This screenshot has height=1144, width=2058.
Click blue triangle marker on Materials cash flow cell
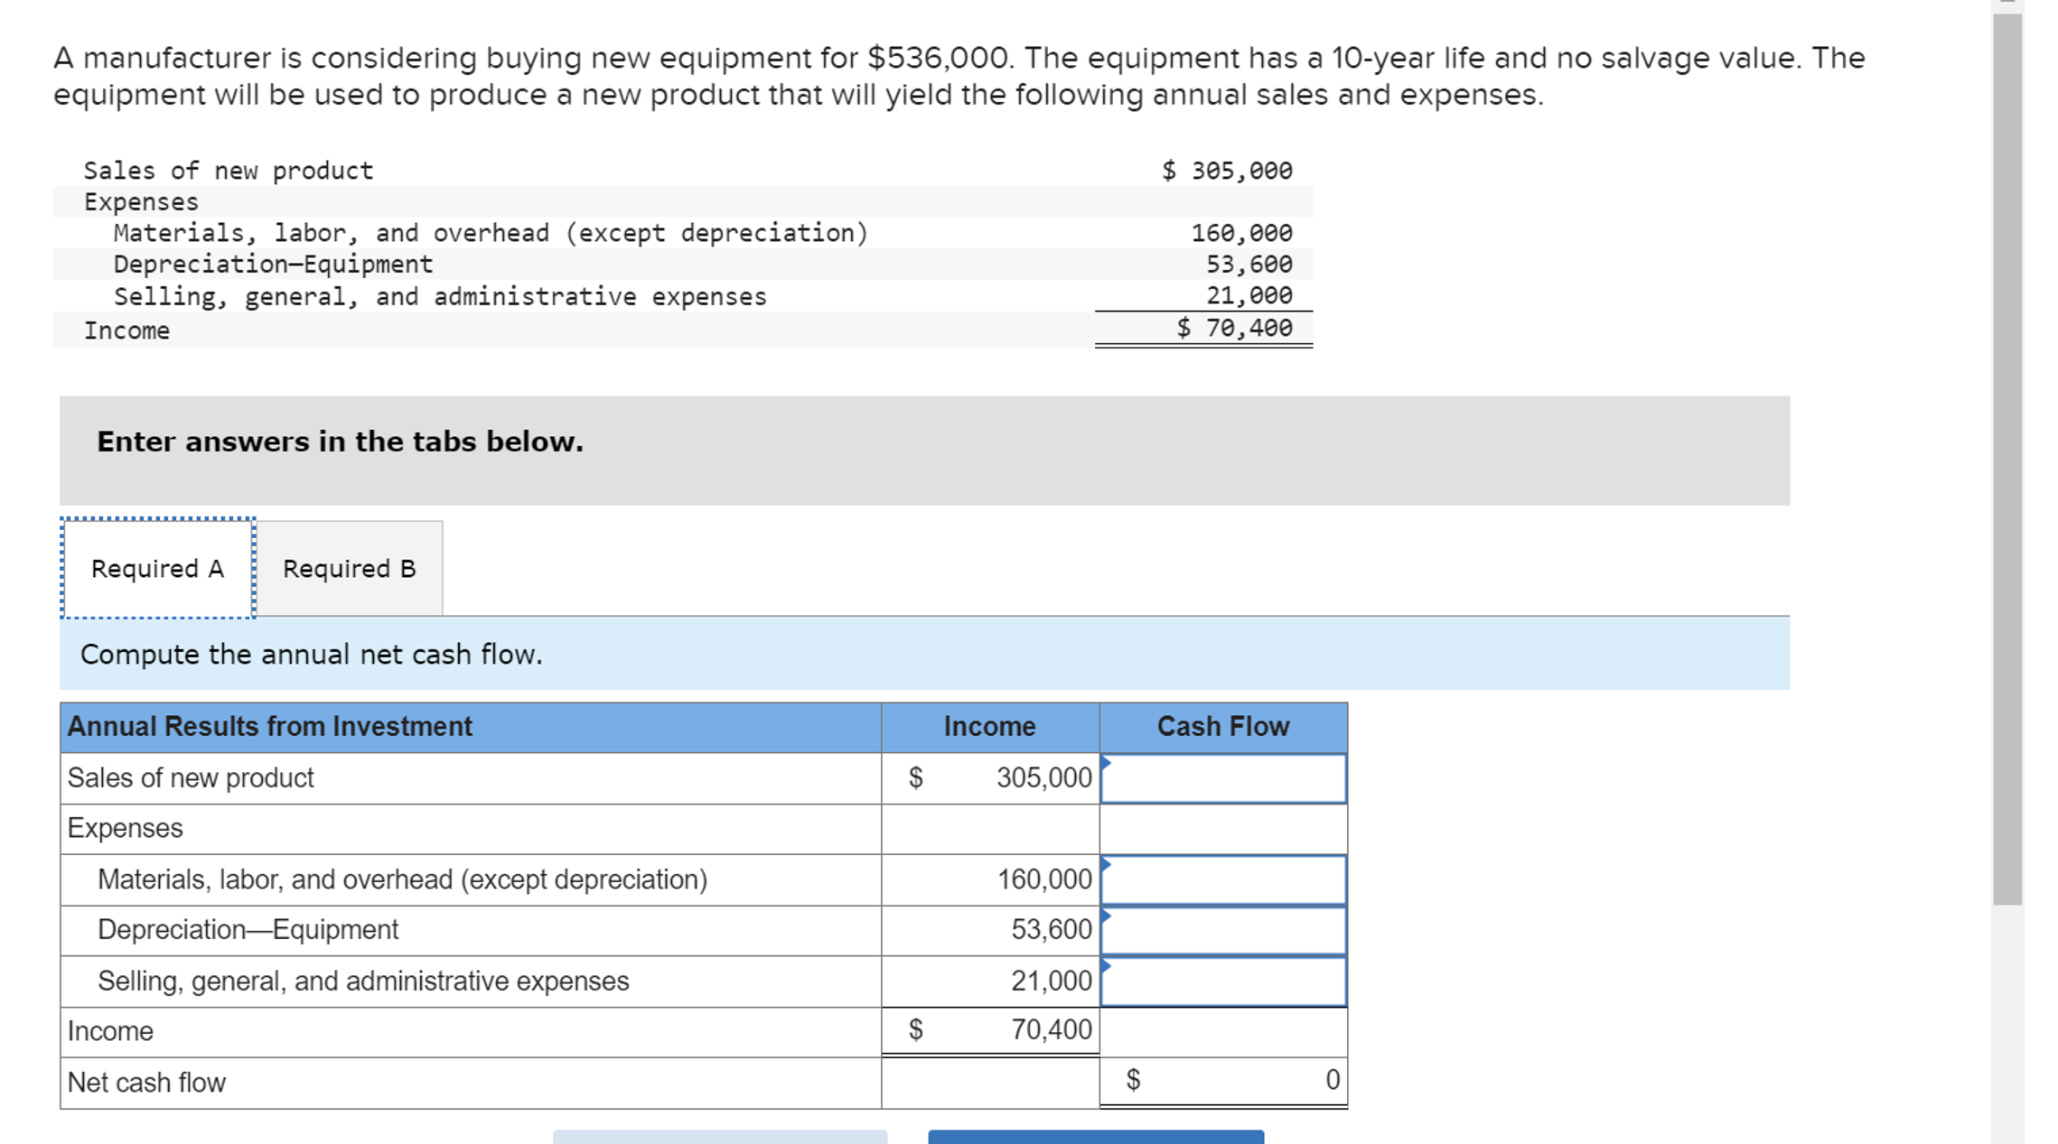[x=1106, y=864]
